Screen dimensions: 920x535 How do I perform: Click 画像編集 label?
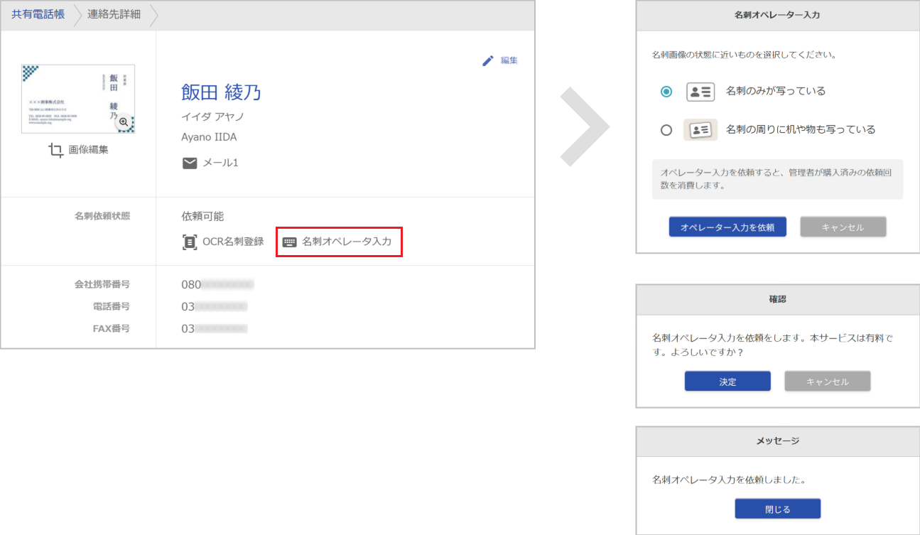click(89, 150)
